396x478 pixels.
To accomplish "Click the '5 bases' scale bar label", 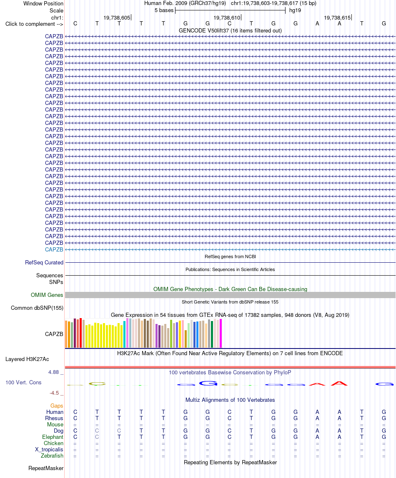I will [164, 10].
